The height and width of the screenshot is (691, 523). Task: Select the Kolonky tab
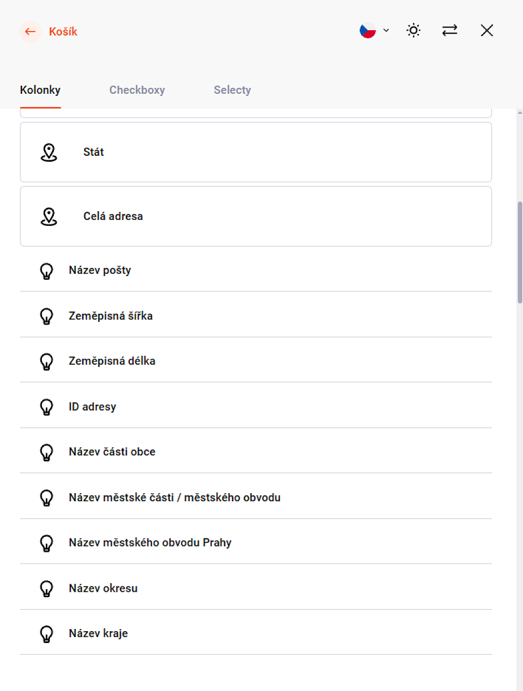coord(40,90)
